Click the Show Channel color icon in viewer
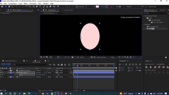Viewport: 169px width, 95px height. point(78,57)
